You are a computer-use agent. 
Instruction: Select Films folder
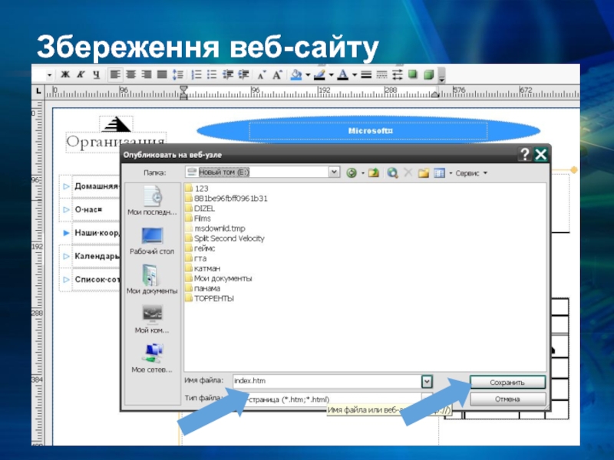coord(198,219)
